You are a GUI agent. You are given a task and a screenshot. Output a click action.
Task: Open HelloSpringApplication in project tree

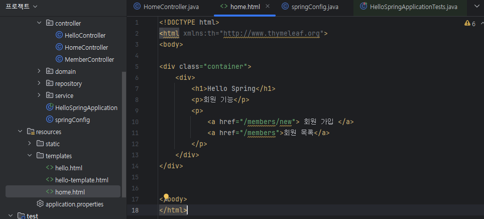click(x=86, y=107)
